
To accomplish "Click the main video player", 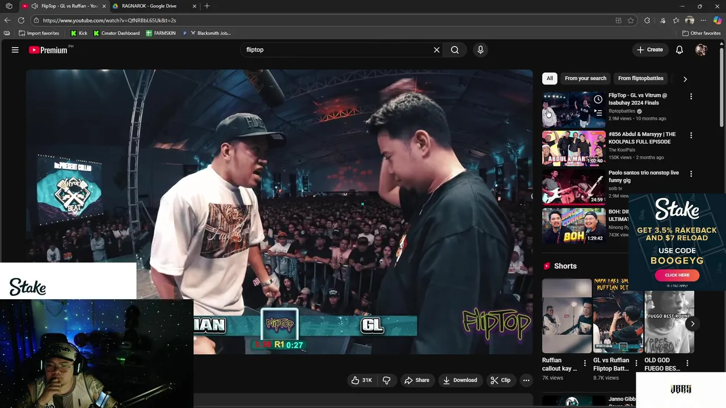I will click(279, 212).
